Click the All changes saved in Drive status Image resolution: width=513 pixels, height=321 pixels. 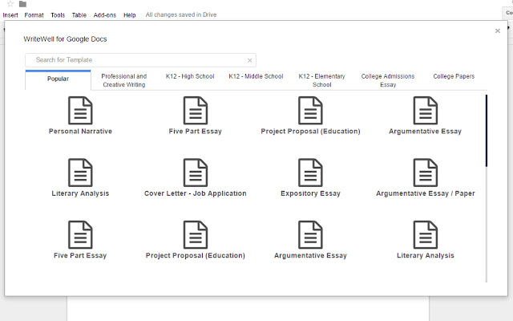coord(181,14)
